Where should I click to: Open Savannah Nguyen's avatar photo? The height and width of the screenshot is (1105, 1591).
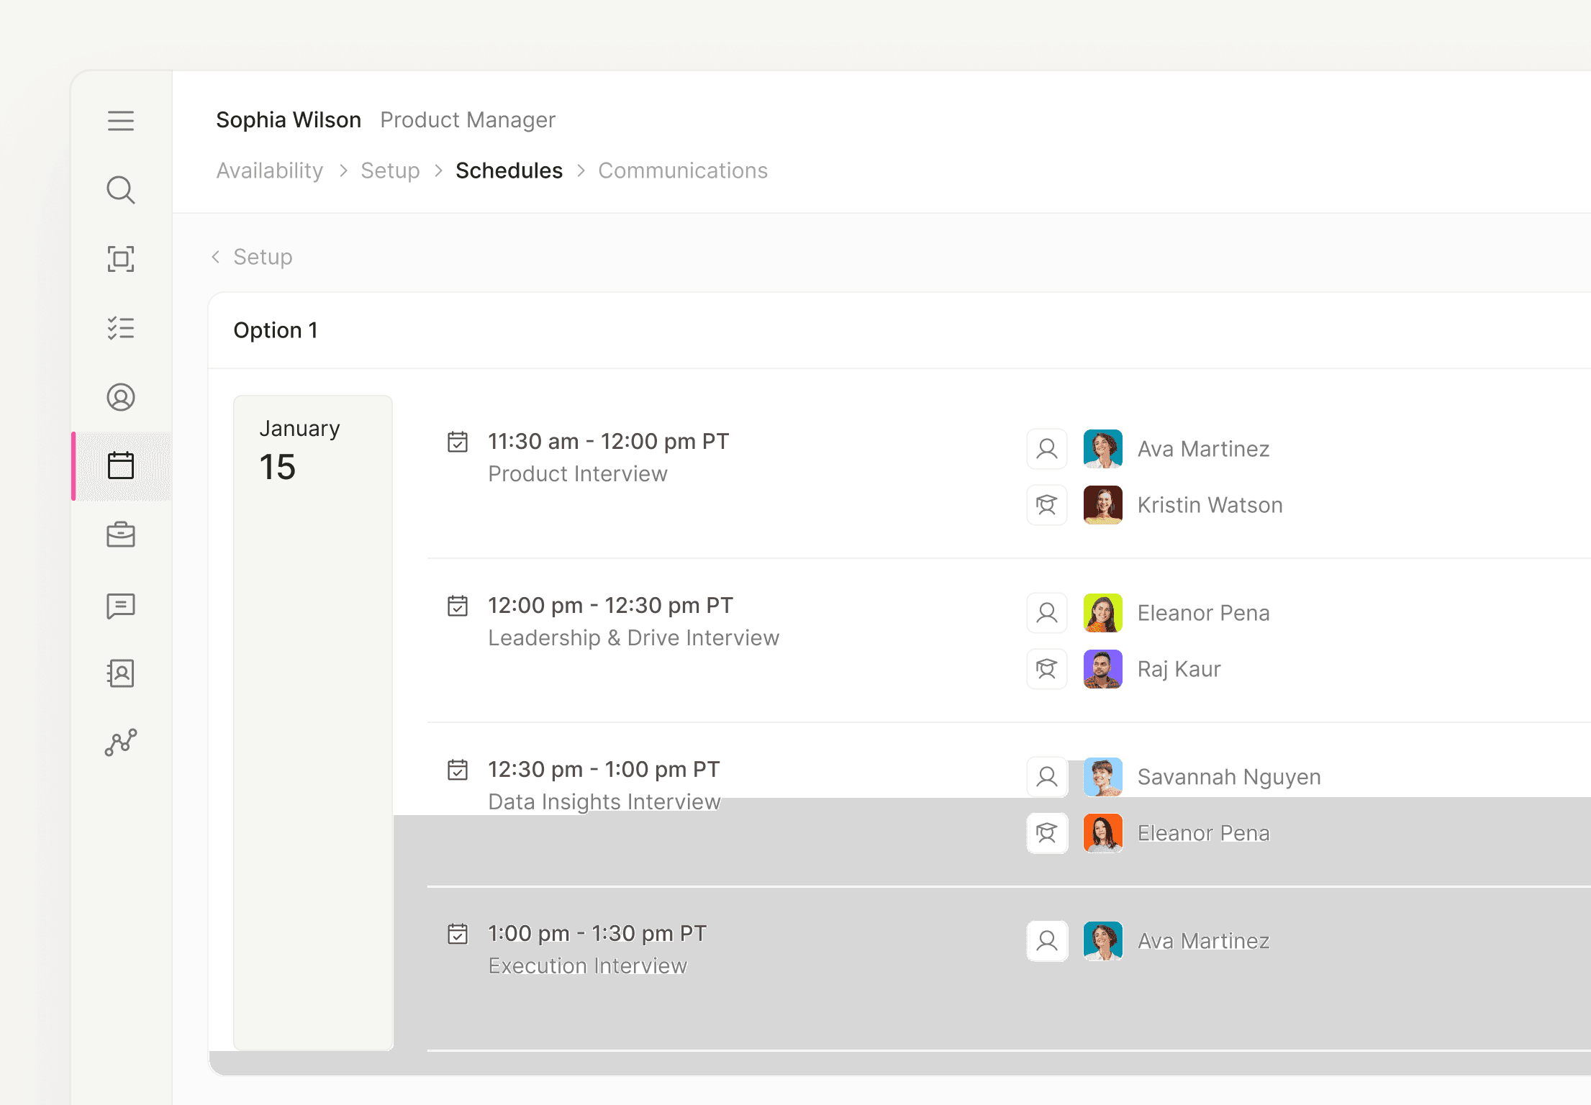click(x=1102, y=777)
